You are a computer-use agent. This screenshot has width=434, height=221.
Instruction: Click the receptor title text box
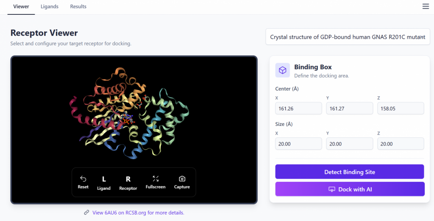coord(348,37)
